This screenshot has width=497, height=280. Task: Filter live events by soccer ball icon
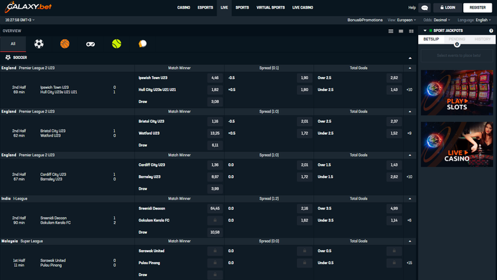39,44
